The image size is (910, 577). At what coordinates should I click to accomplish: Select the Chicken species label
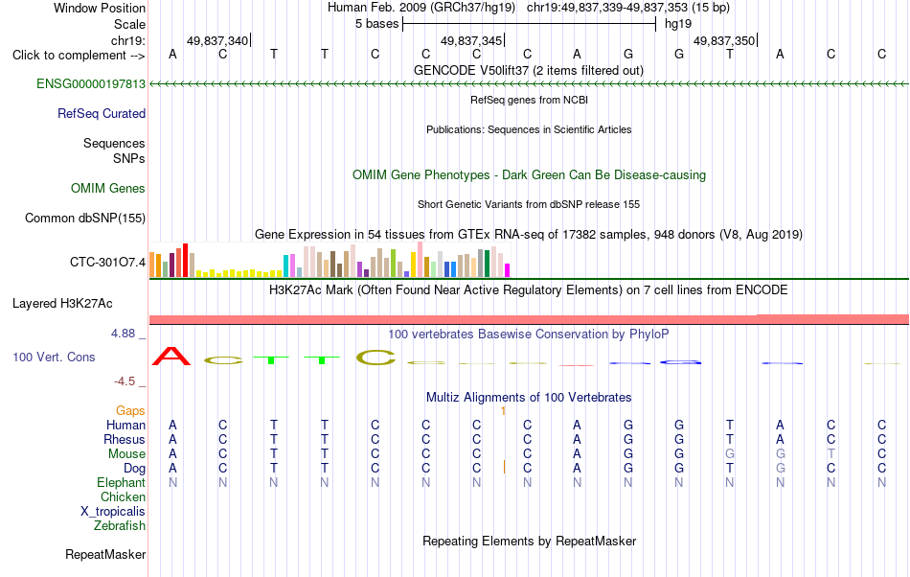pos(123,497)
